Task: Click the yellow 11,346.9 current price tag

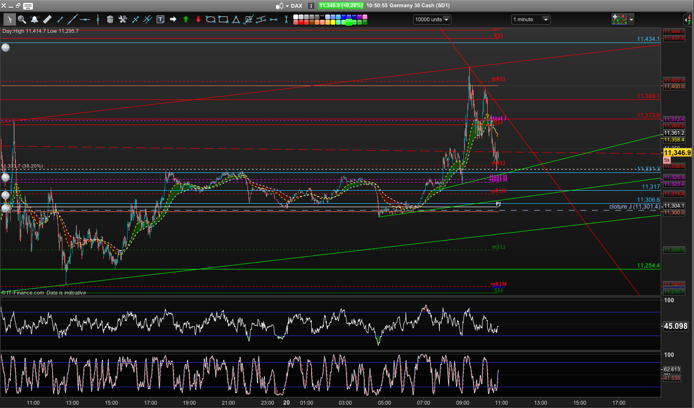Action: point(678,153)
